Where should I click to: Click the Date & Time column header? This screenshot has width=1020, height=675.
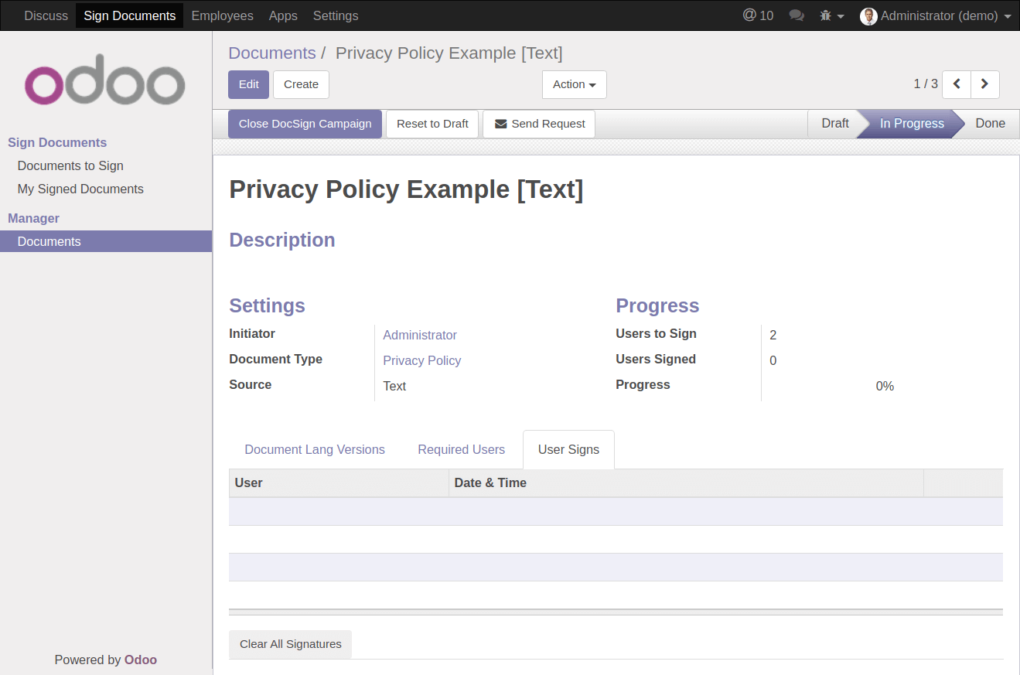click(490, 482)
